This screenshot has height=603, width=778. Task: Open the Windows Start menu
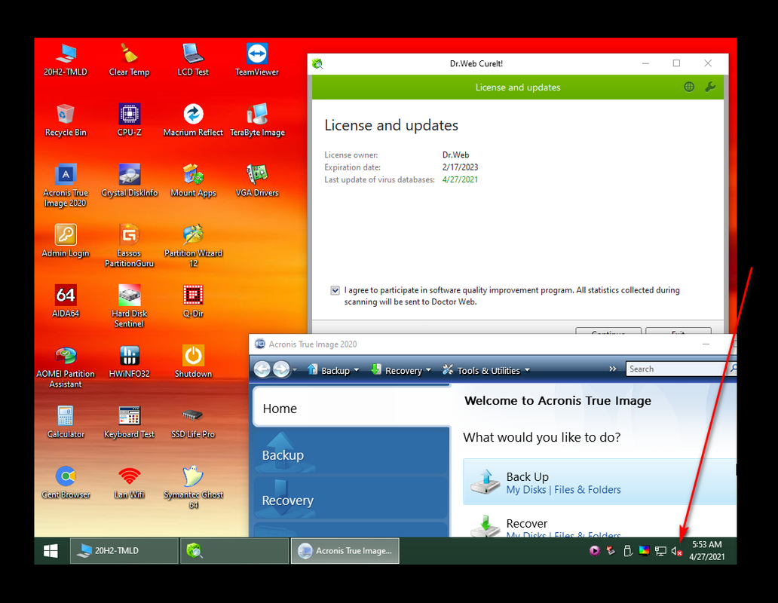point(51,551)
